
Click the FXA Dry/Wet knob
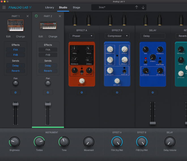[x=117, y=142]
